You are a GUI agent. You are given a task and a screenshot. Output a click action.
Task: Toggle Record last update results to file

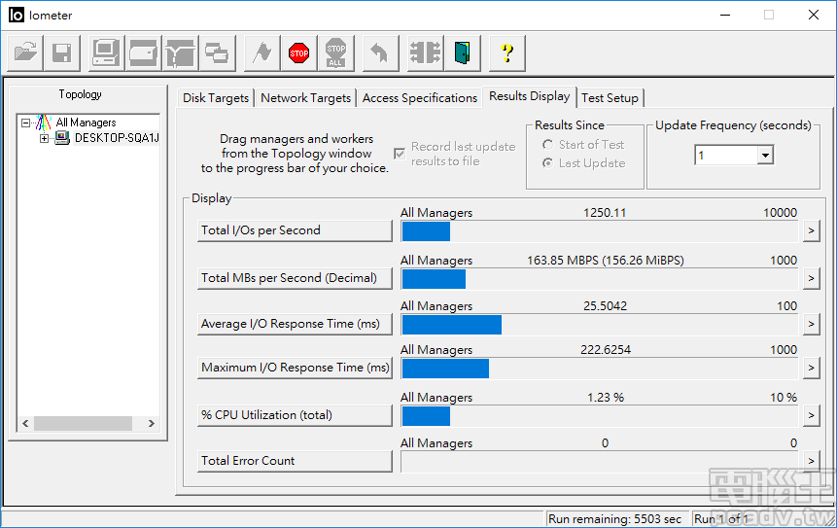(400, 154)
